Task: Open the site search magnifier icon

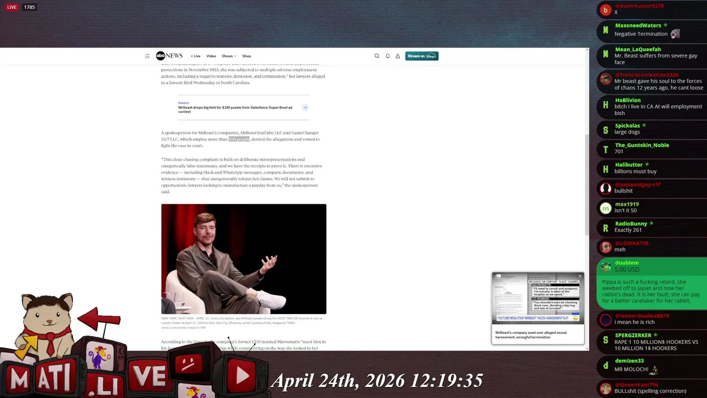Action: 377,56
